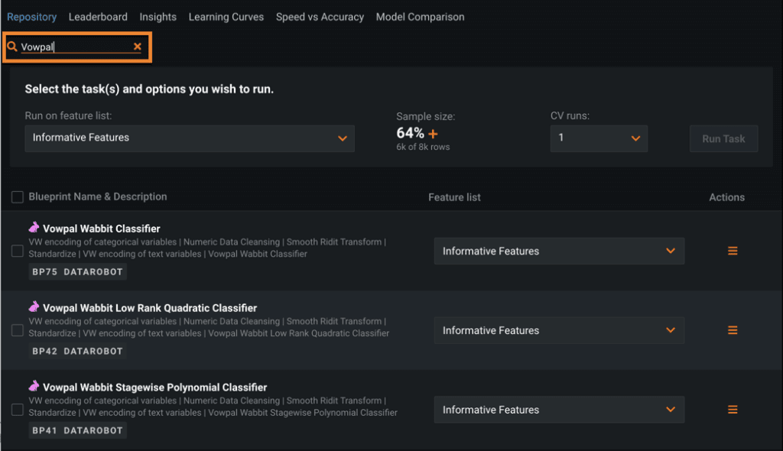
Task: Check the Vowpal Wabbit Classifier checkbox
Action: coord(18,251)
